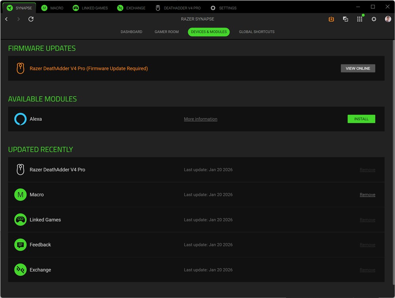This screenshot has height=298, width=395.
Task: Install the Alexa module
Action: point(361,119)
